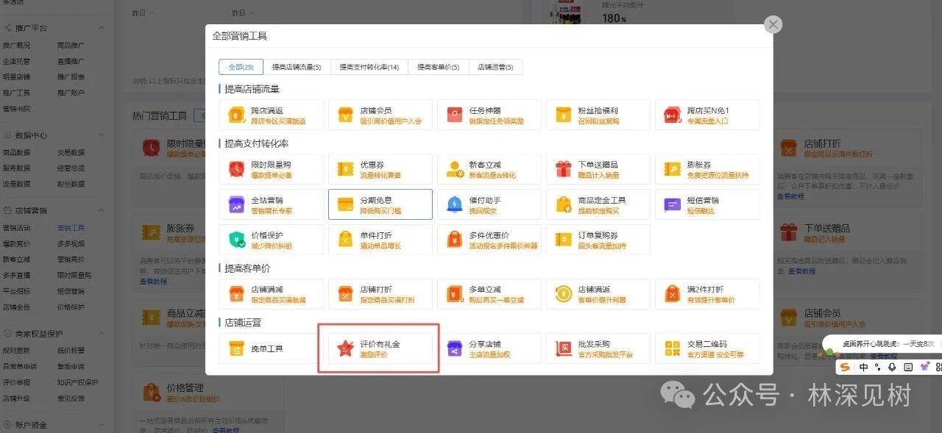The height and width of the screenshot is (433, 942).
Task: Open the 分享店铺 store icon
Action: [x=454, y=348]
